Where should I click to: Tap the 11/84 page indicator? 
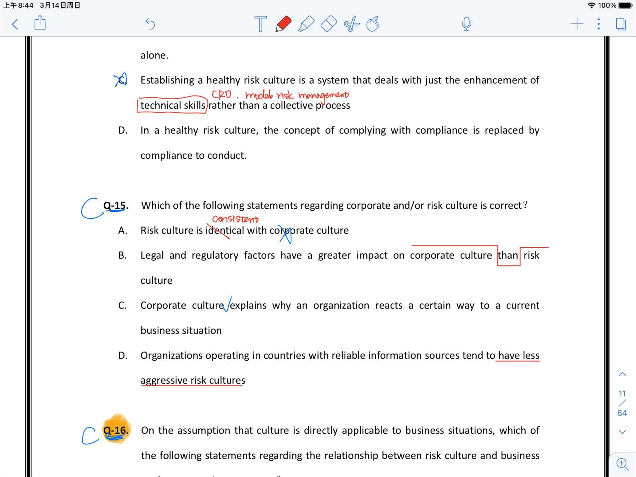click(622, 403)
